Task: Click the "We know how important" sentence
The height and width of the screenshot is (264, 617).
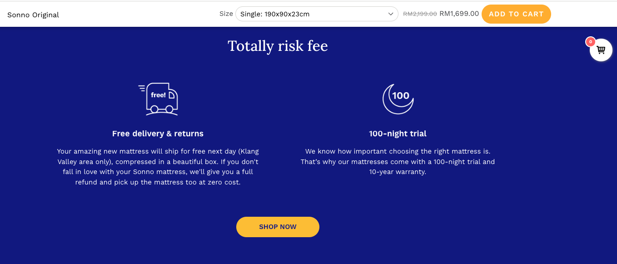Action: point(398,151)
